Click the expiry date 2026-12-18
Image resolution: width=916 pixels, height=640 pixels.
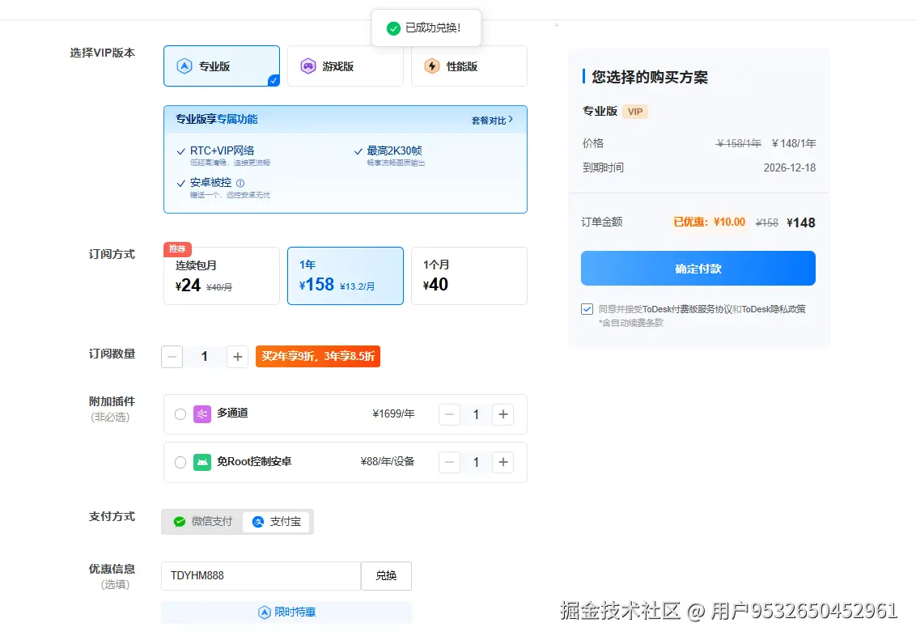[x=789, y=167]
